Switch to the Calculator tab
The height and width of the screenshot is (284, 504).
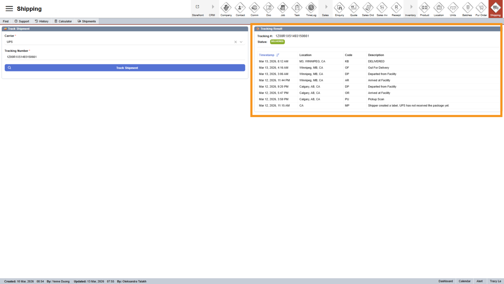pos(63,21)
